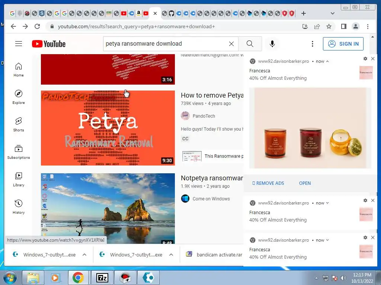Image resolution: width=381 pixels, height=285 pixels.
Task: Open first Windows_7-outbyt exe download options
Action: pyautogui.click(x=84, y=255)
